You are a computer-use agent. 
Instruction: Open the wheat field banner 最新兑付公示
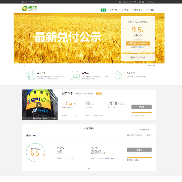click(68, 37)
